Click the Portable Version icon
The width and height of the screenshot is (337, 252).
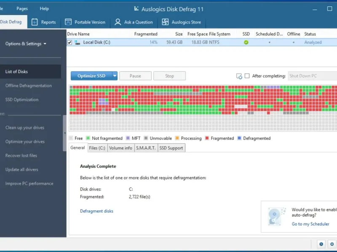[x=68, y=22]
